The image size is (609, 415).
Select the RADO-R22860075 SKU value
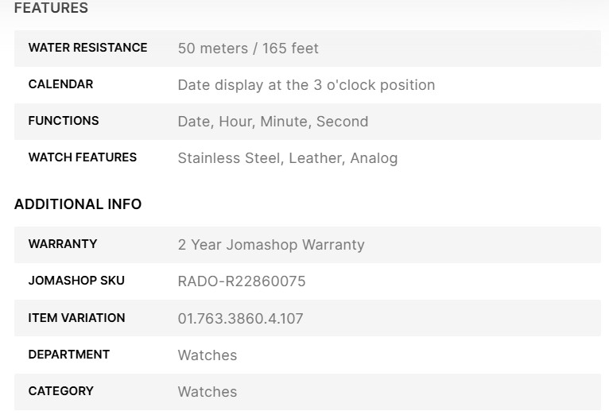coord(242,281)
